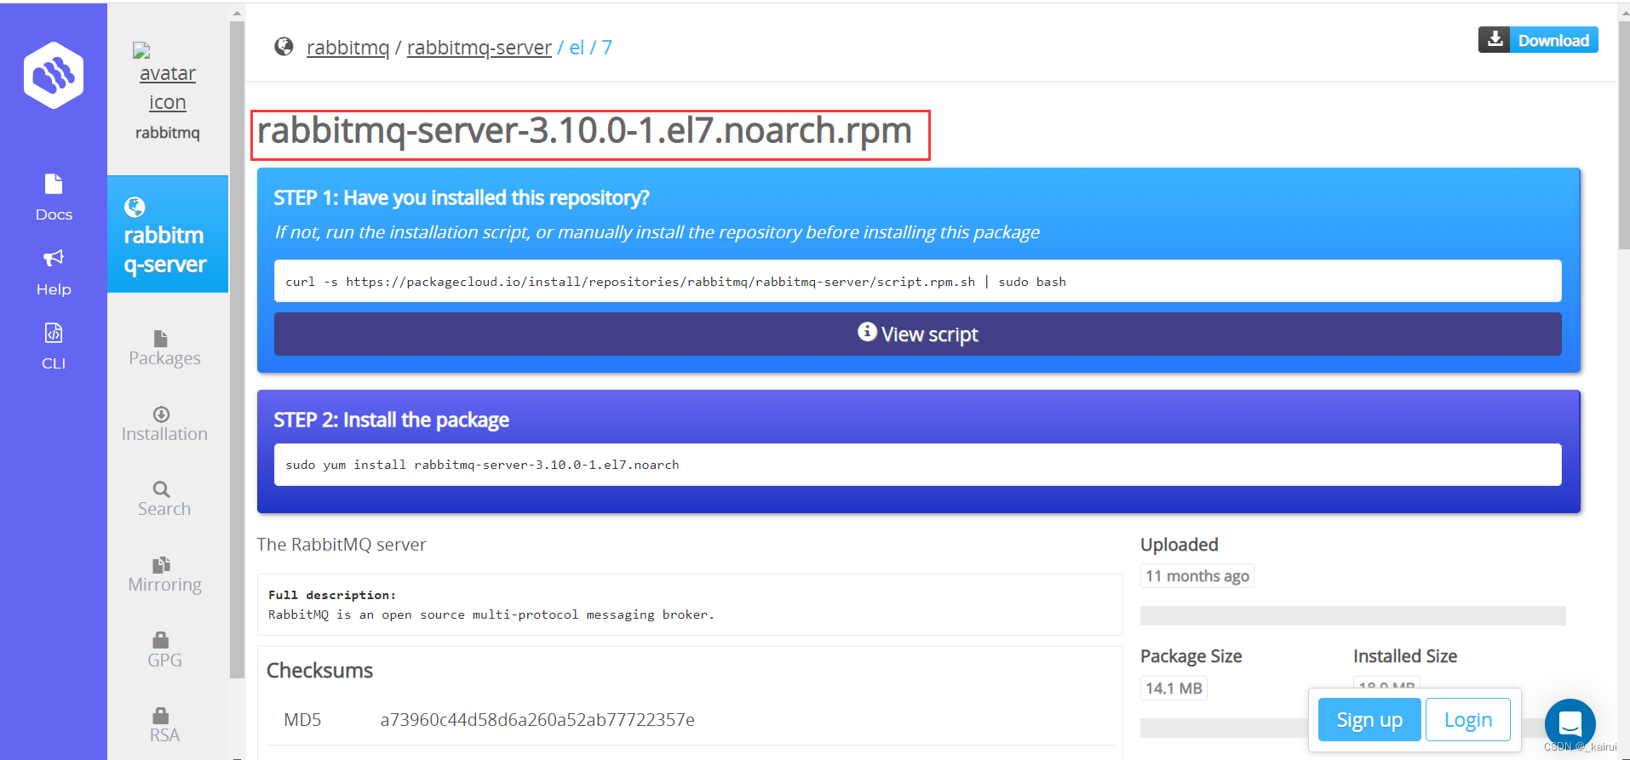The height and width of the screenshot is (760, 1630).
Task: Select the rabbitmq-server repository tab
Action: [x=167, y=235]
